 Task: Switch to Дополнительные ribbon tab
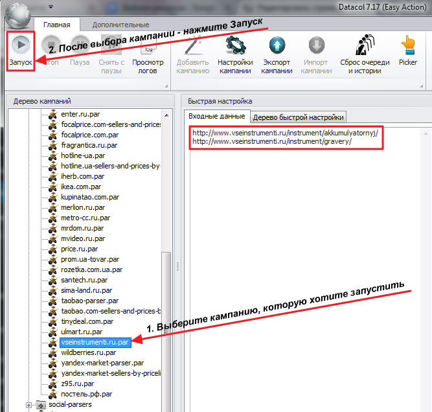tap(120, 25)
